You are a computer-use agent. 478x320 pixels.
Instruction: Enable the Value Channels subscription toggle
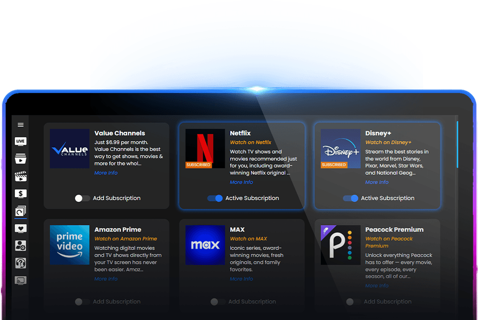82,198
